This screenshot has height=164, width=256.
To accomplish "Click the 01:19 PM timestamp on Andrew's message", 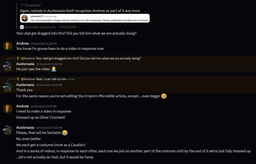I will coord(43,106).
